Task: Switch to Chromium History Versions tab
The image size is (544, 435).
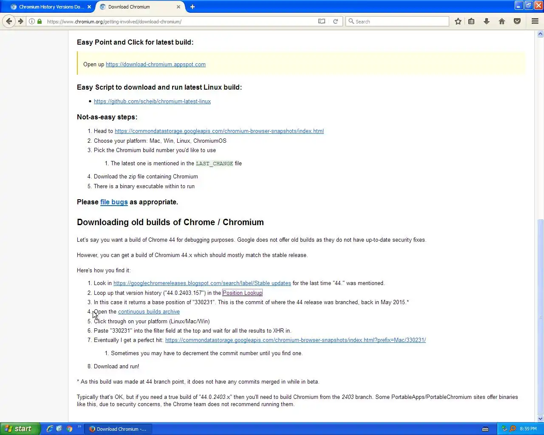Action: point(51,7)
